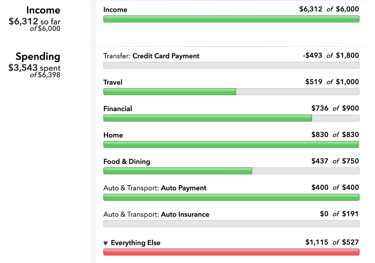Viewport: 375px width, 263px height.
Task: Click the Credit Card Payment progress bar
Action: click(x=231, y=65)
